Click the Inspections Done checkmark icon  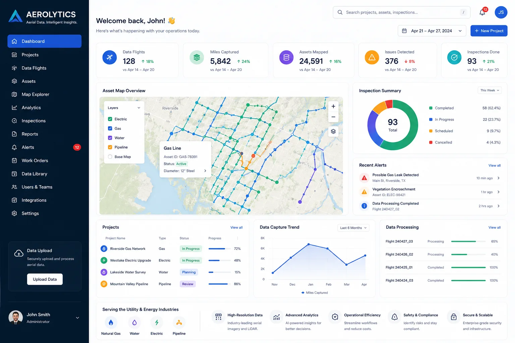point(454,58)
